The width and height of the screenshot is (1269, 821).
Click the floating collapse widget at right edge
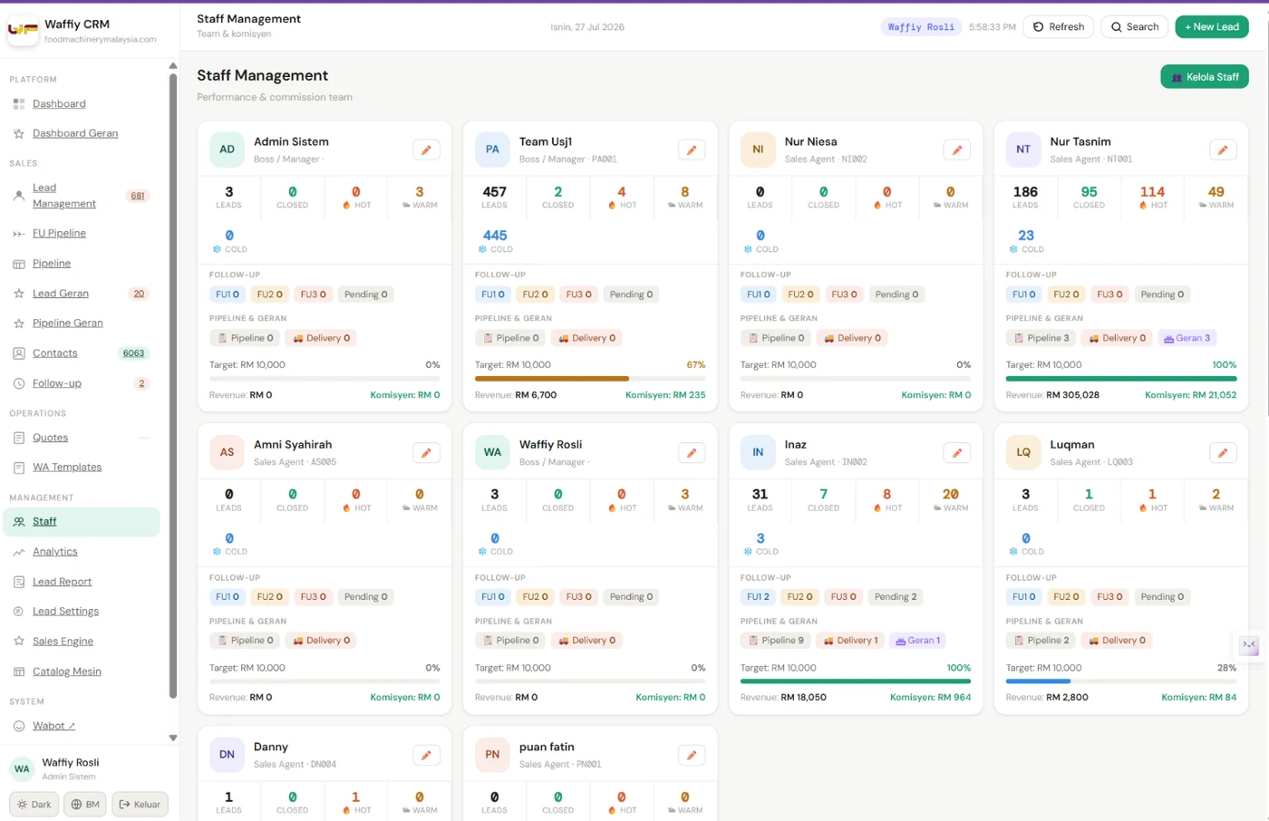pos(1249,645)
